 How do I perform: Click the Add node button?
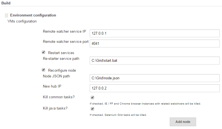click(183, 122)
